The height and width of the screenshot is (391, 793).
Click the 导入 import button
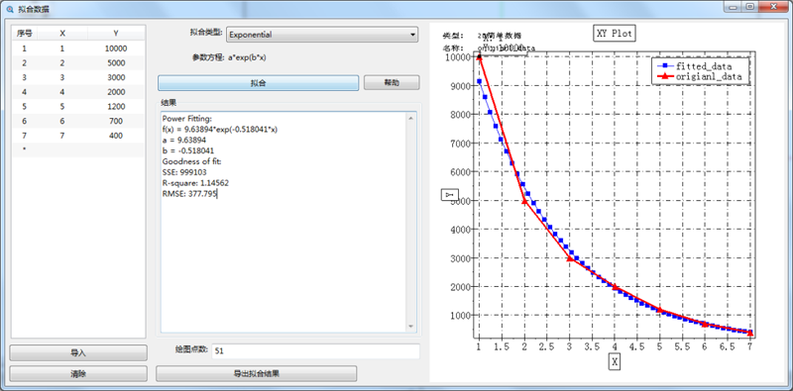pyautogui.click(x=78, y=352)
